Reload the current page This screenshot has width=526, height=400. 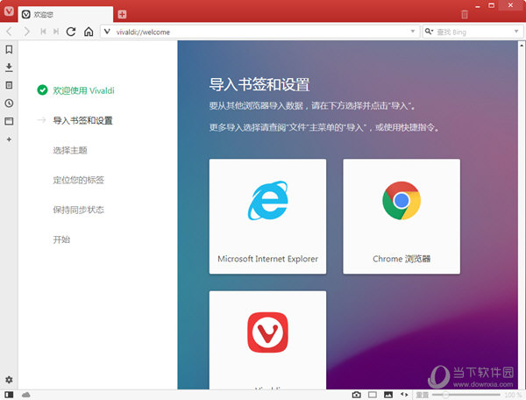[x=71, y=32]
